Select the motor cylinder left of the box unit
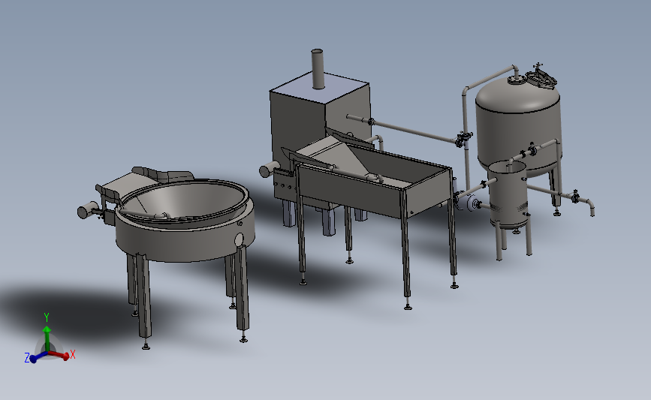651x400 pixels. [269, 170]
